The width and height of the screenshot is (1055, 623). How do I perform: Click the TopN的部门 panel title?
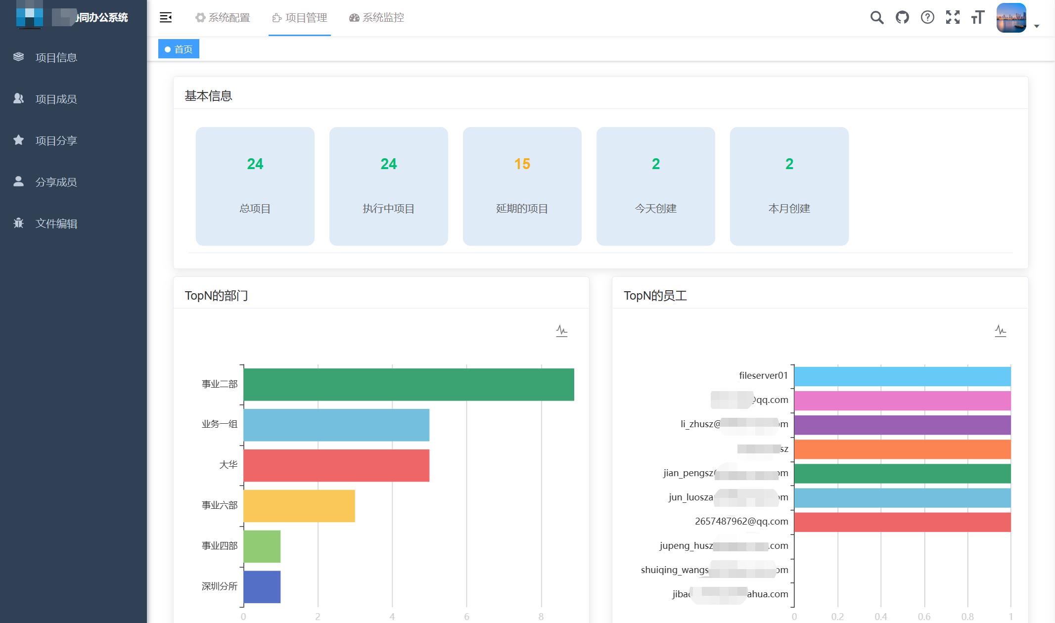pyautogui.click(x=216, y=296)
